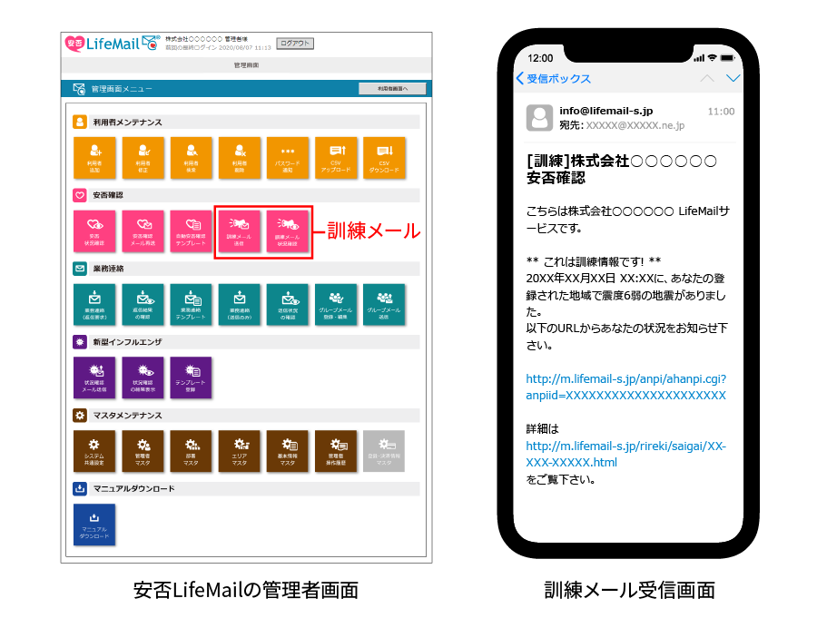Viewport: 817px width, 618px height.
Task: Click the 訓練メール送信 tile
Action: click(x=239, y=231)
